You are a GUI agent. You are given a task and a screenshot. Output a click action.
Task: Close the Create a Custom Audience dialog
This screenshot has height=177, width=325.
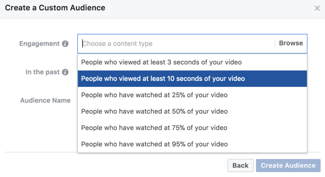pyautogui.click(x=317, y=9)
